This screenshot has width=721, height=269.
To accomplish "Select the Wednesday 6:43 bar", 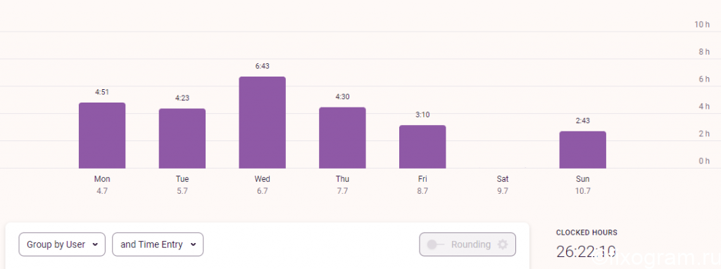I will [x=262, y=123].
